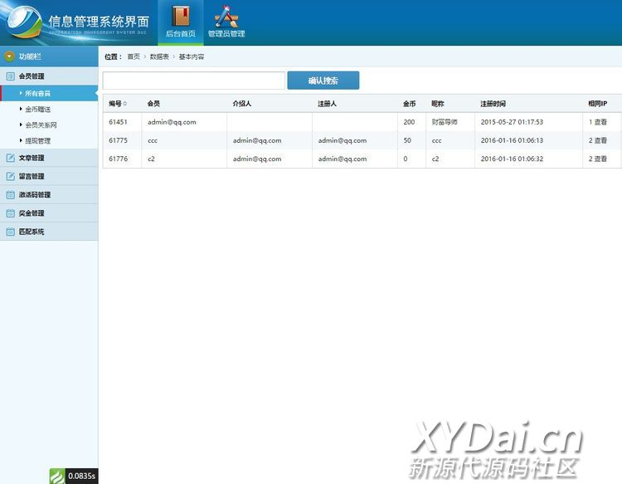View same IP for member 61775
The image size is (622, 484).
point(600,140)
